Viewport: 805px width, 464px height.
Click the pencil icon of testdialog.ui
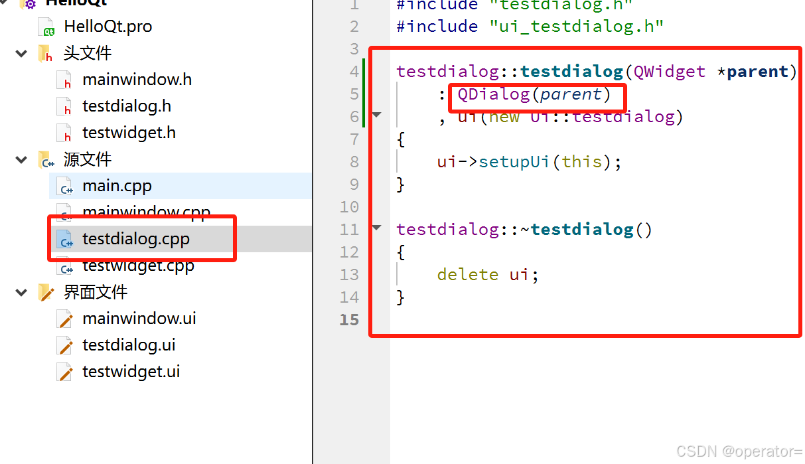(65, 346)
